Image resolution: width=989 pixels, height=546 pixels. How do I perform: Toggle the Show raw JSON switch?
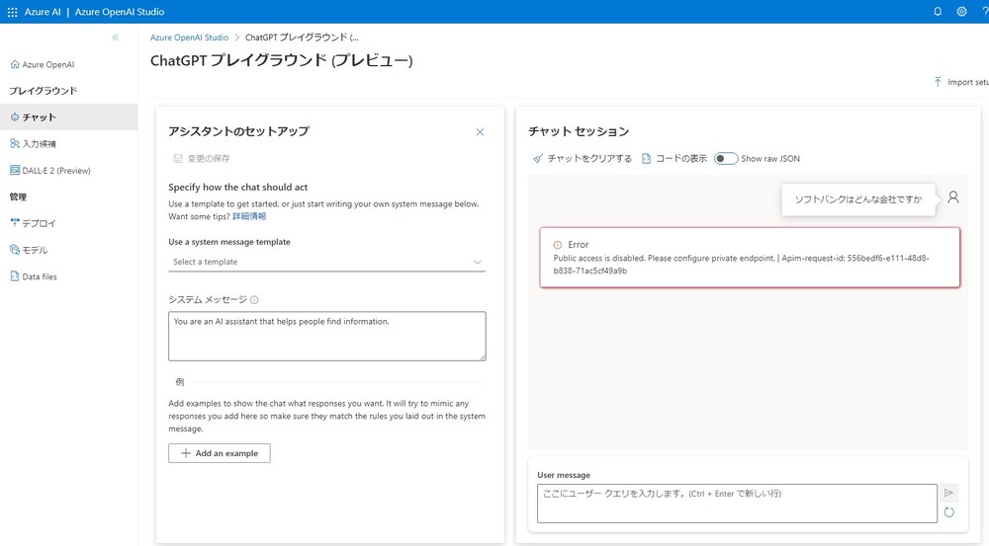726,158
